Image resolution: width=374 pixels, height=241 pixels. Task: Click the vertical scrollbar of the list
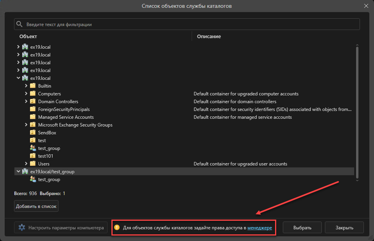(357, 112)
